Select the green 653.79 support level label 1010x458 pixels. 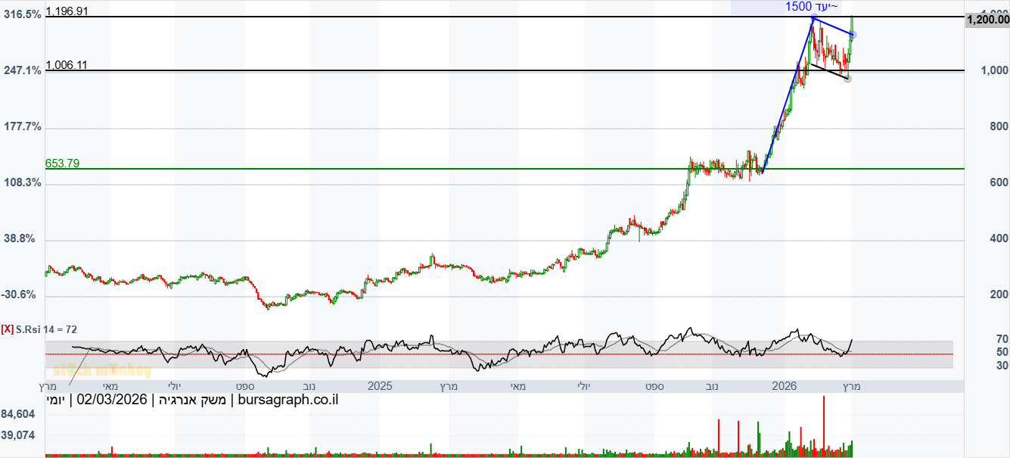[x=63, y=164]
